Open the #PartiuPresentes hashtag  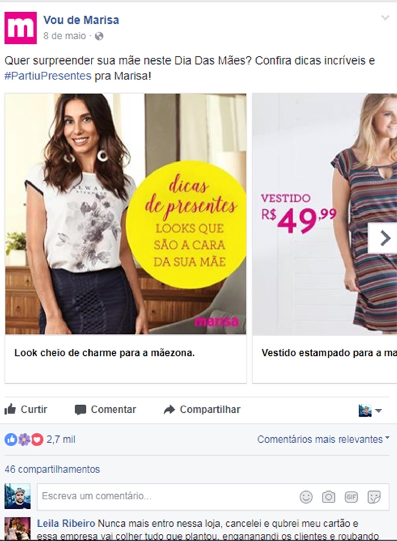tap(48, 76)
